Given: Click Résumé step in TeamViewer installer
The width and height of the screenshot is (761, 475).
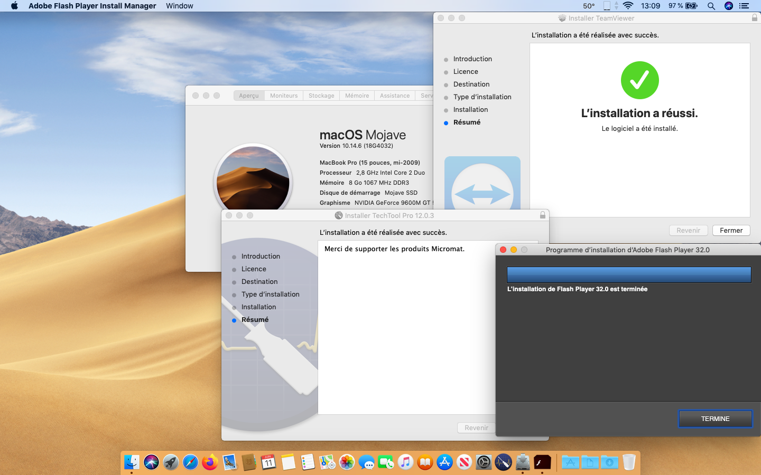Looking at the screenshot, I should (467, 122).
